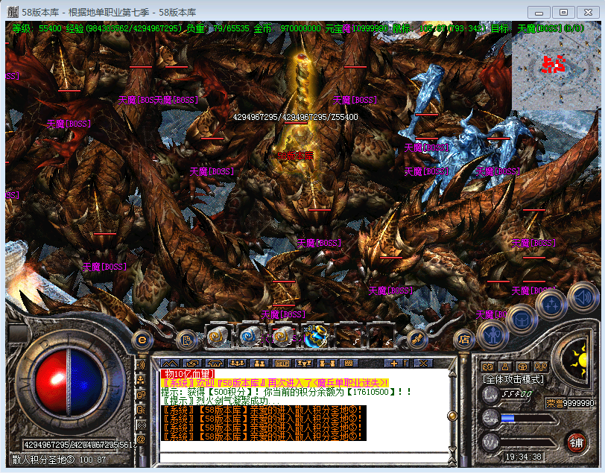Click the 金币: 970000000 status text
The image size is (605, 473).
tap(287, 28)
